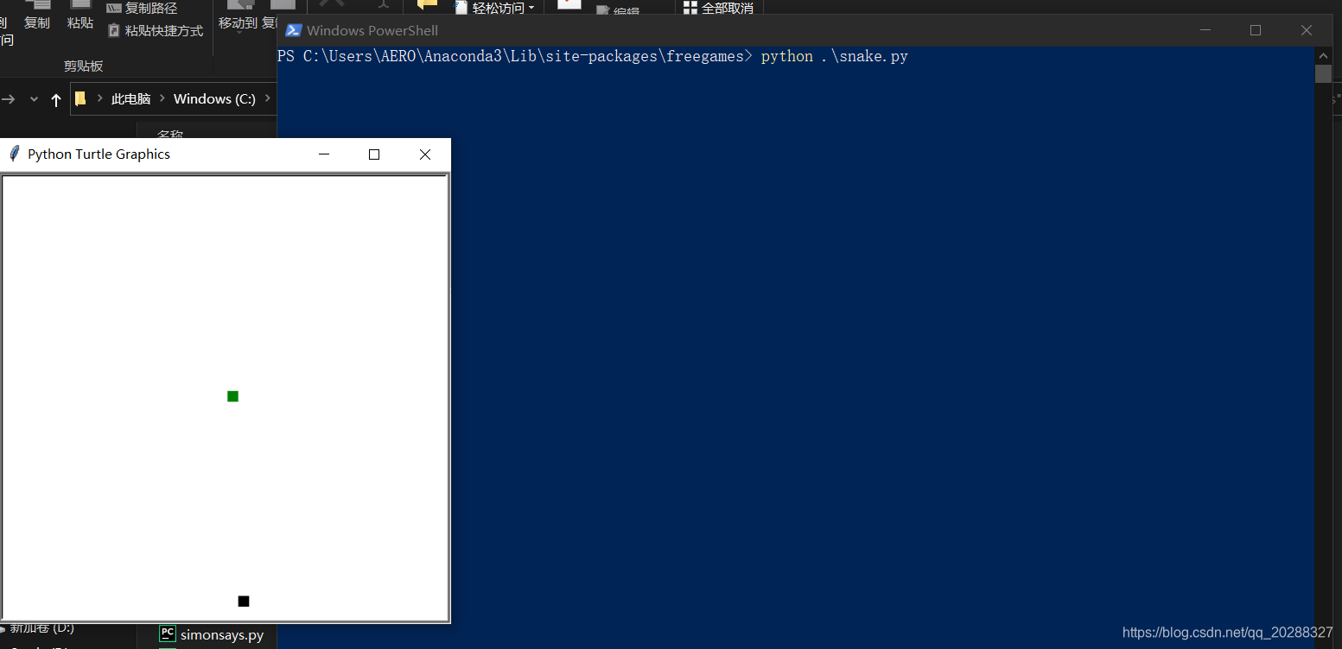Minimize the Windows PowerShell window
Screen dimensions: 1342x649
coord(1205,30)
